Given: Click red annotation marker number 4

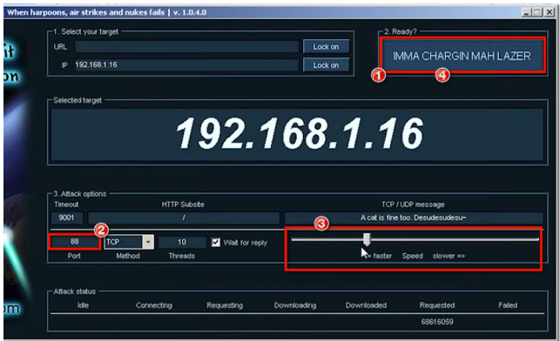Looking at the screenshot, I should point(442,76).
